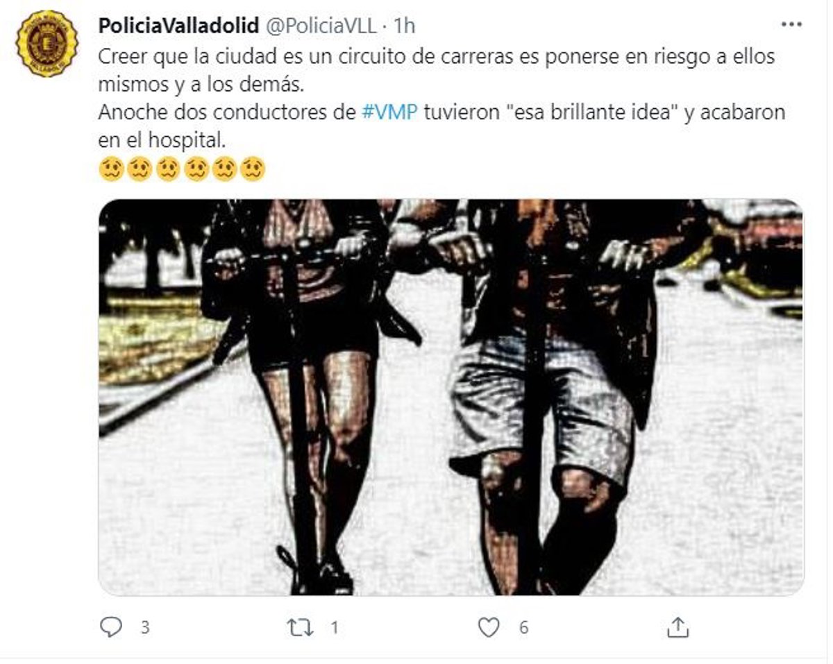
Task: Click the first woozy face emoji
Action: coord(111,169)
